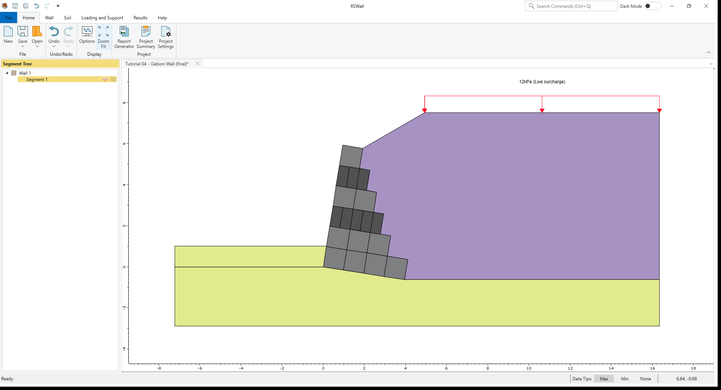Expand the Save dropdown chevron
This screenshot has width=721, height=390.
pos(23,46)
